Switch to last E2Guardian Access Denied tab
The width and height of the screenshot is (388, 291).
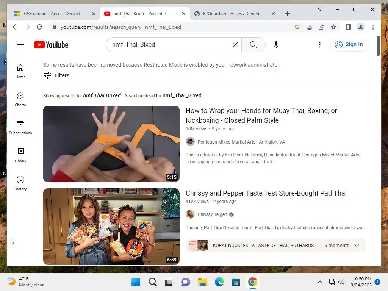tap(231, 14)
